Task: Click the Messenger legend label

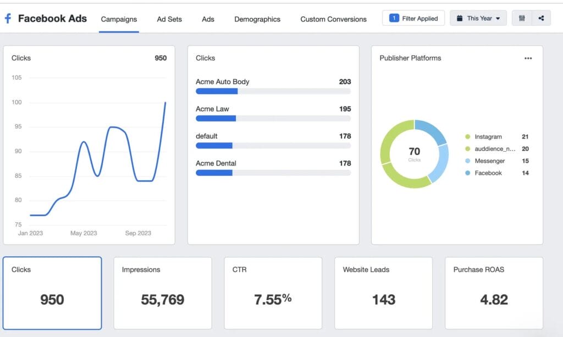Action: click(x=490, y=161)
